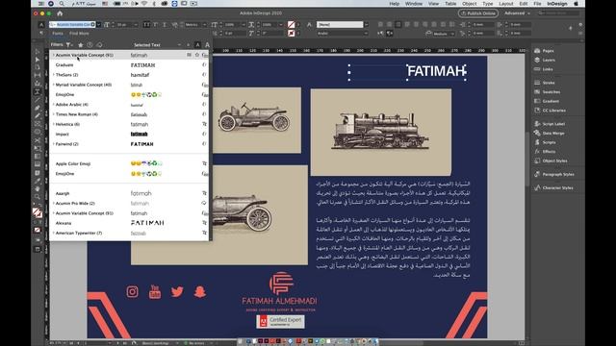Expand the TheSans (2) font family
616x346 pixels.
54,75
